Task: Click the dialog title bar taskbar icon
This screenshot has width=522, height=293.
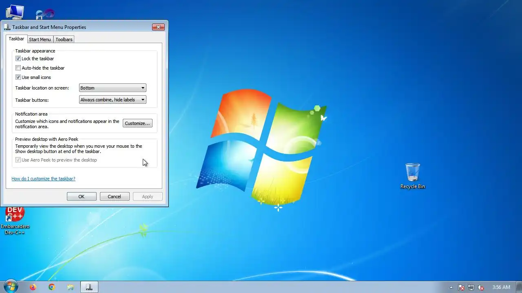Action: (x=7, y=27)
